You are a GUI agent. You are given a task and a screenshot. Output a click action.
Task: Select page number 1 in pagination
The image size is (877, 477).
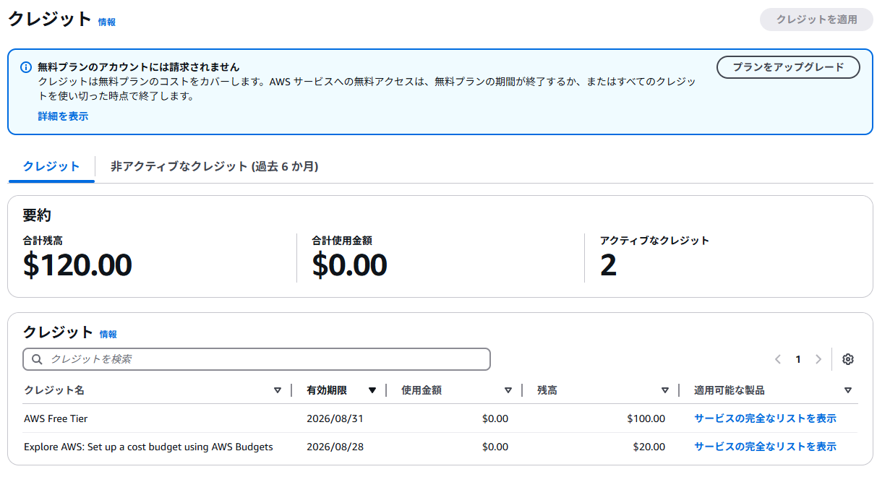798,359
